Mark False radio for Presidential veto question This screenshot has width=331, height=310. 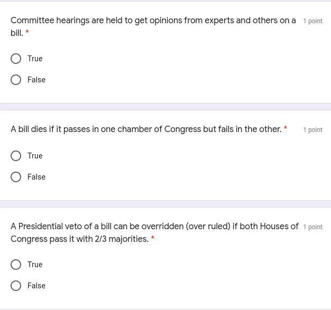click(x=16, y=286)
